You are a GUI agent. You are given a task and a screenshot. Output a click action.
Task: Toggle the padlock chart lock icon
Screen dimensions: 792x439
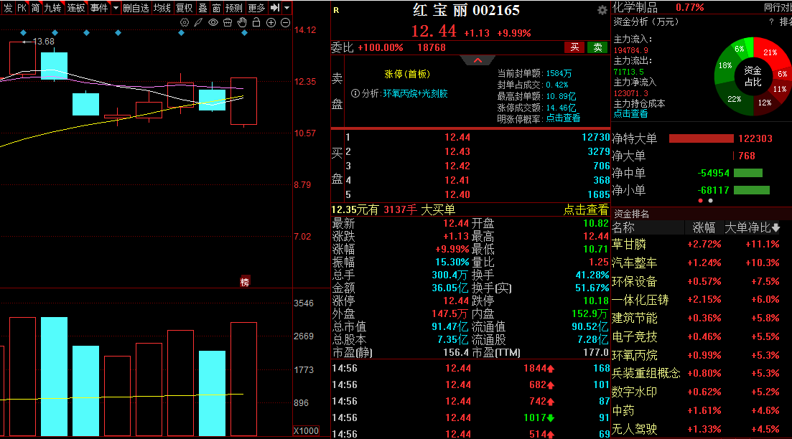(x=256, y=23)
